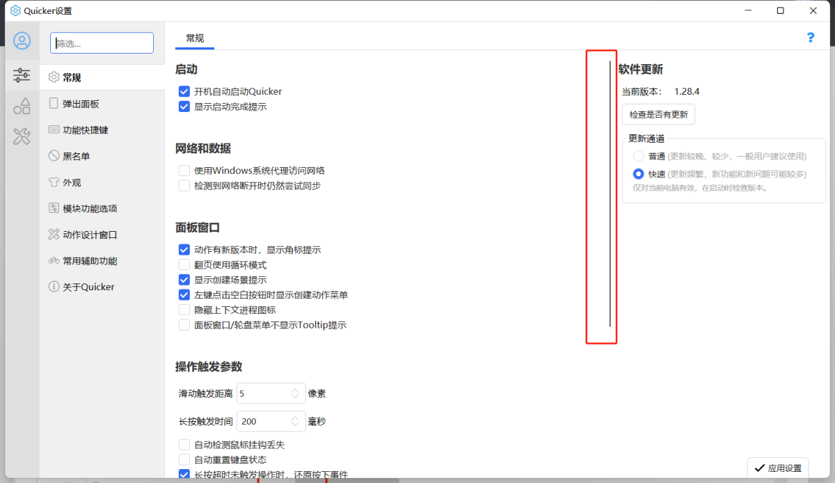Viewport: 835px width, 483px height.
Task: Enable 翻页使用循环模式
Action: coord(184,264)
